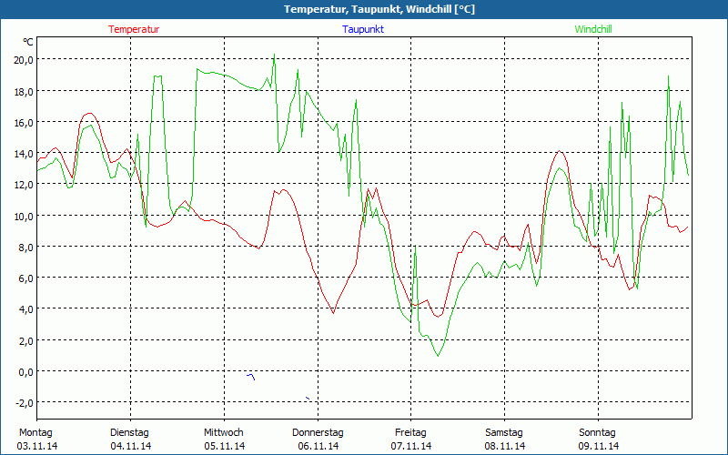The width and height of the screenshot is (728, 455).
Task: Click the Montag day label
Action: (x=35, y=432)
